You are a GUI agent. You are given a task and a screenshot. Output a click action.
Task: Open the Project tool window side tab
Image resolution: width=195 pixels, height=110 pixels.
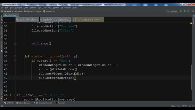coord(2,19)
